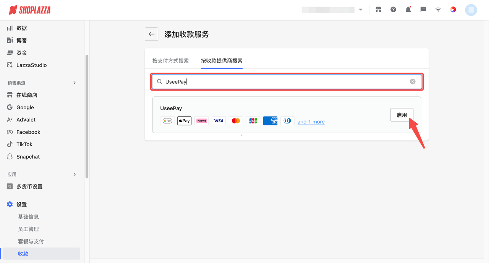The image size is (489, 263).
Task: Click the Google Pay icon
Action: 167,121
